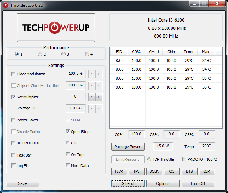Open the FIVR settings window
This screenshot has width=228, height=193.
point(119,171)
